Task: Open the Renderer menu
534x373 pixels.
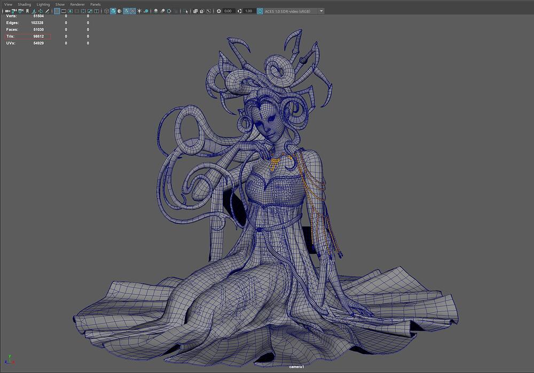Action: click(77, 4)
